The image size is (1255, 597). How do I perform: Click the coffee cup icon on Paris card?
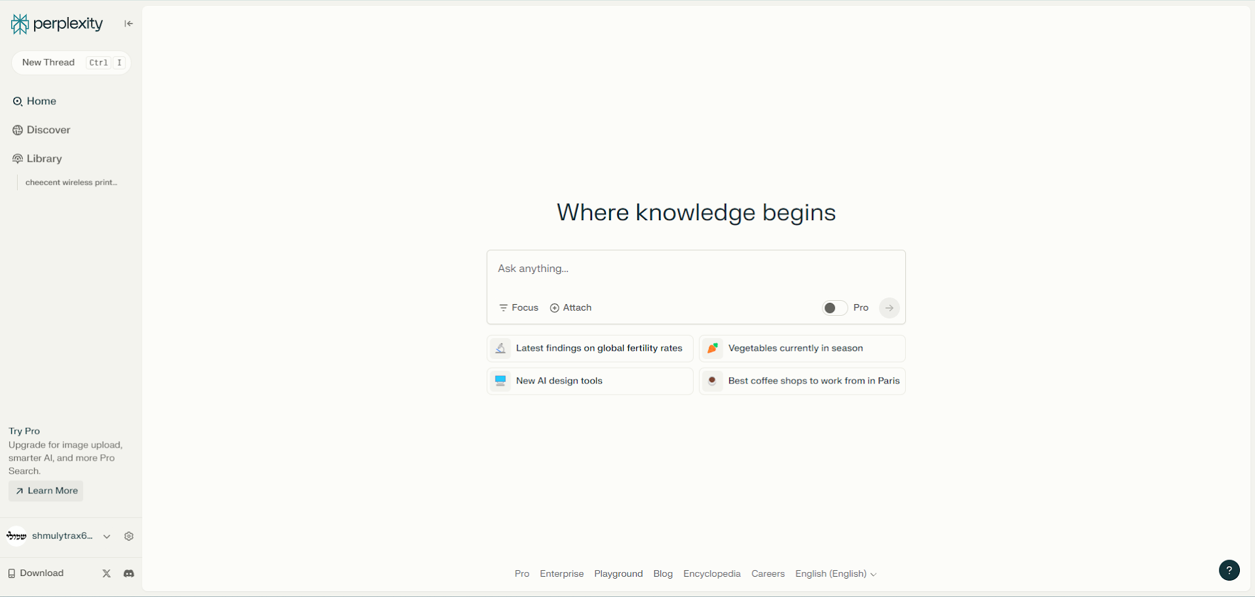[712, 381]
